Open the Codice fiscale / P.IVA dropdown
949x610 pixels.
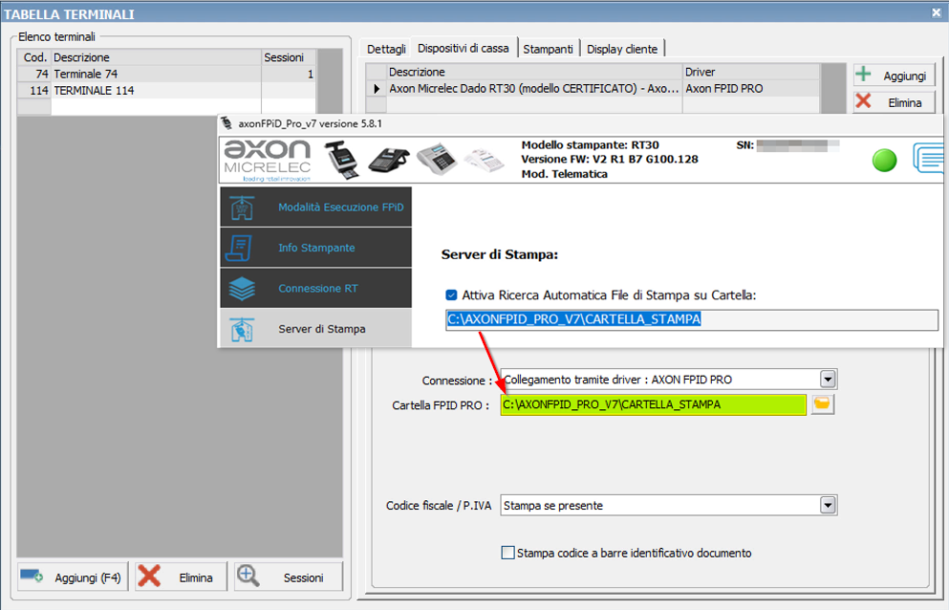tap(828, 505)
